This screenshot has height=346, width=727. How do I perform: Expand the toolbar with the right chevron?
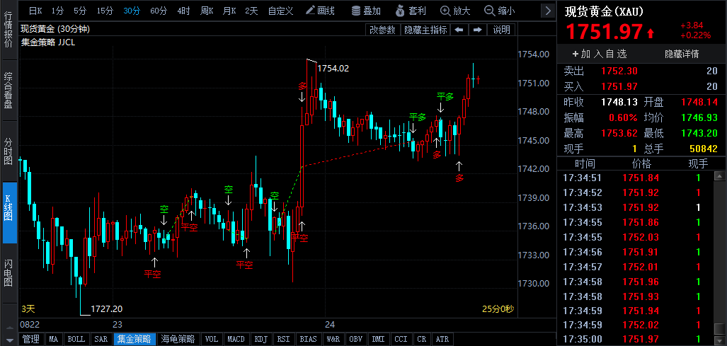tap(546, 11)
